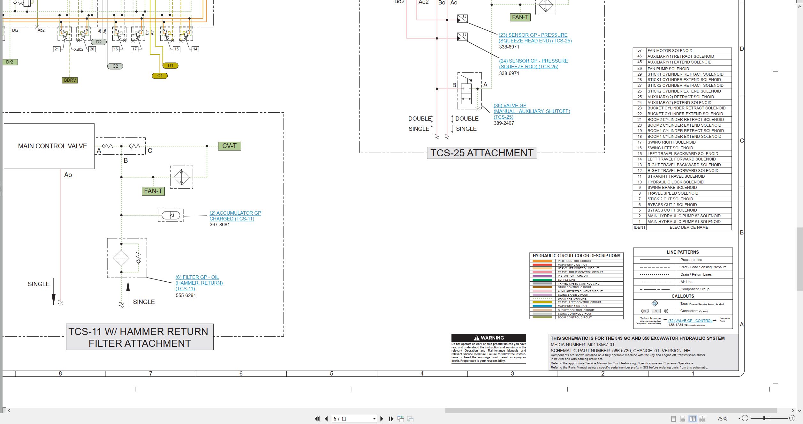Click the oil cooler symbol near FAN-T
The image size is (803, 424).
pos(182,177)
